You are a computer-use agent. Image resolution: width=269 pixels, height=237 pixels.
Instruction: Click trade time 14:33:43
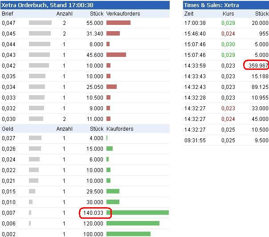[x=195, y=76]
